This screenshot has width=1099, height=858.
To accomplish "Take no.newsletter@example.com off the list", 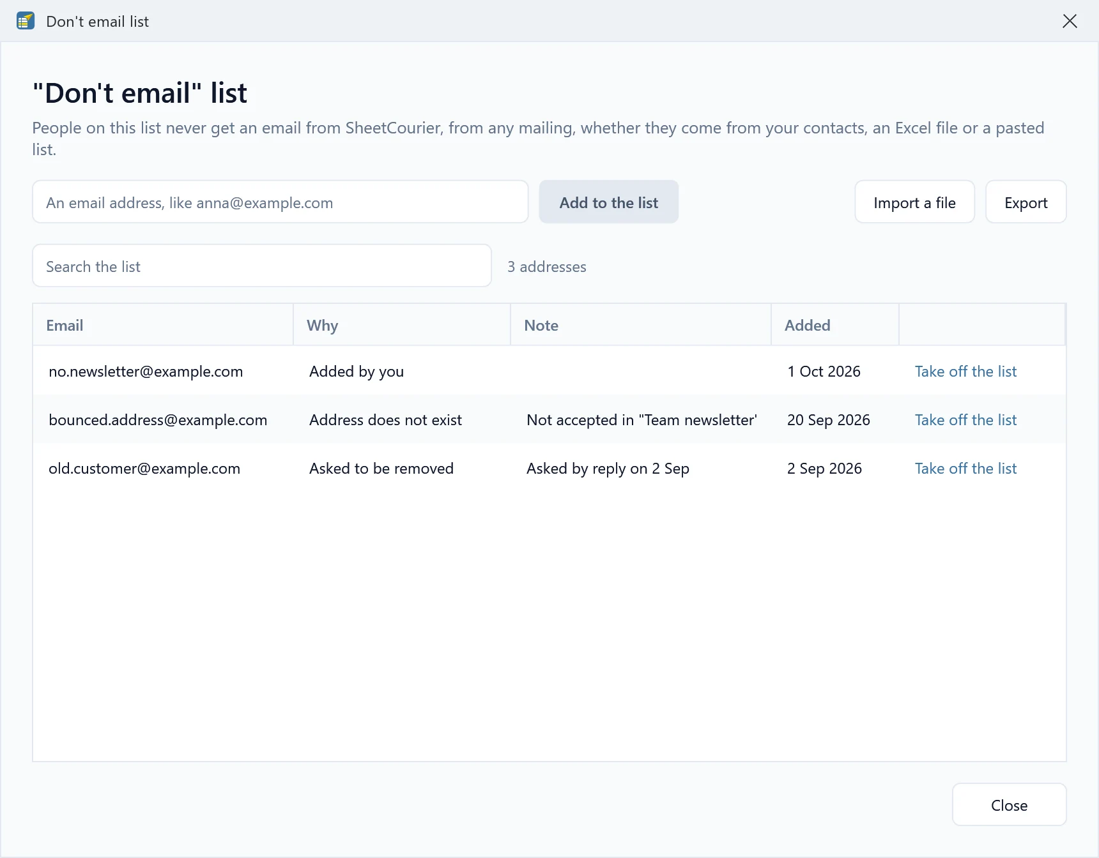I will coord(965,371).
